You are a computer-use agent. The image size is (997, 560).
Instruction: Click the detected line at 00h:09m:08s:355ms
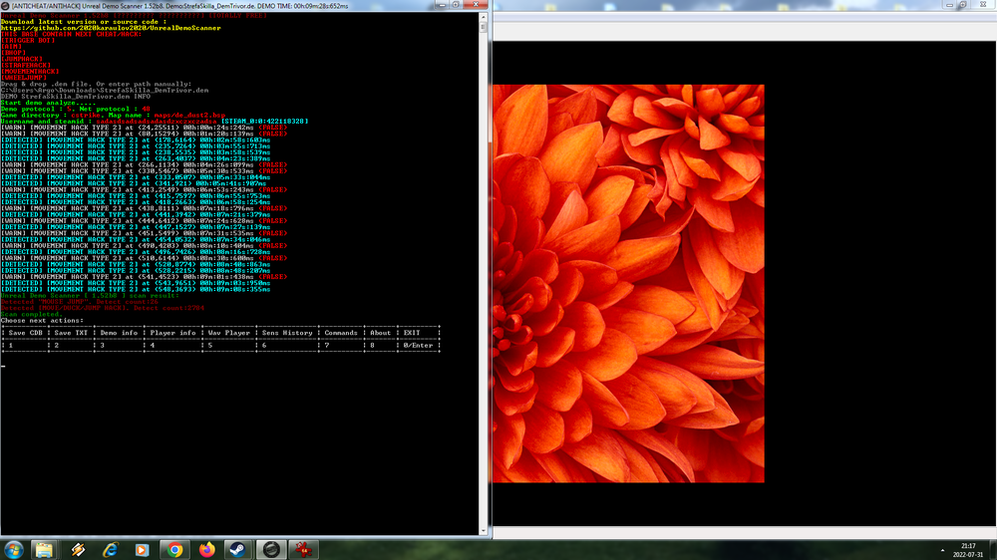136,289
